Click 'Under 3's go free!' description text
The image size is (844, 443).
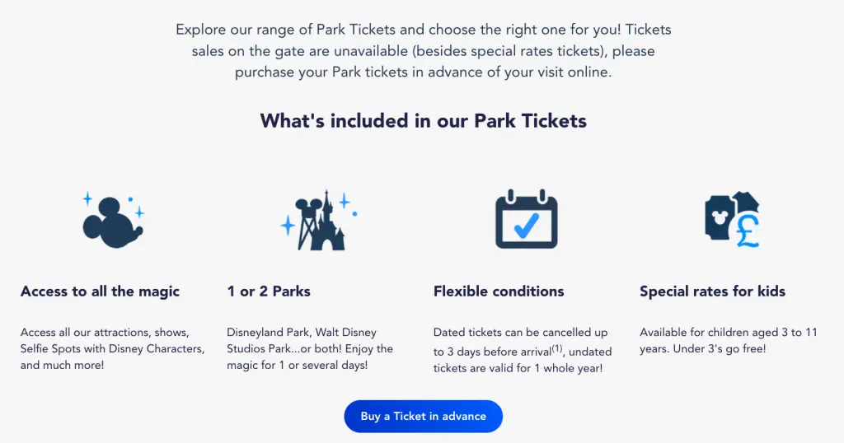coord(720,348)
